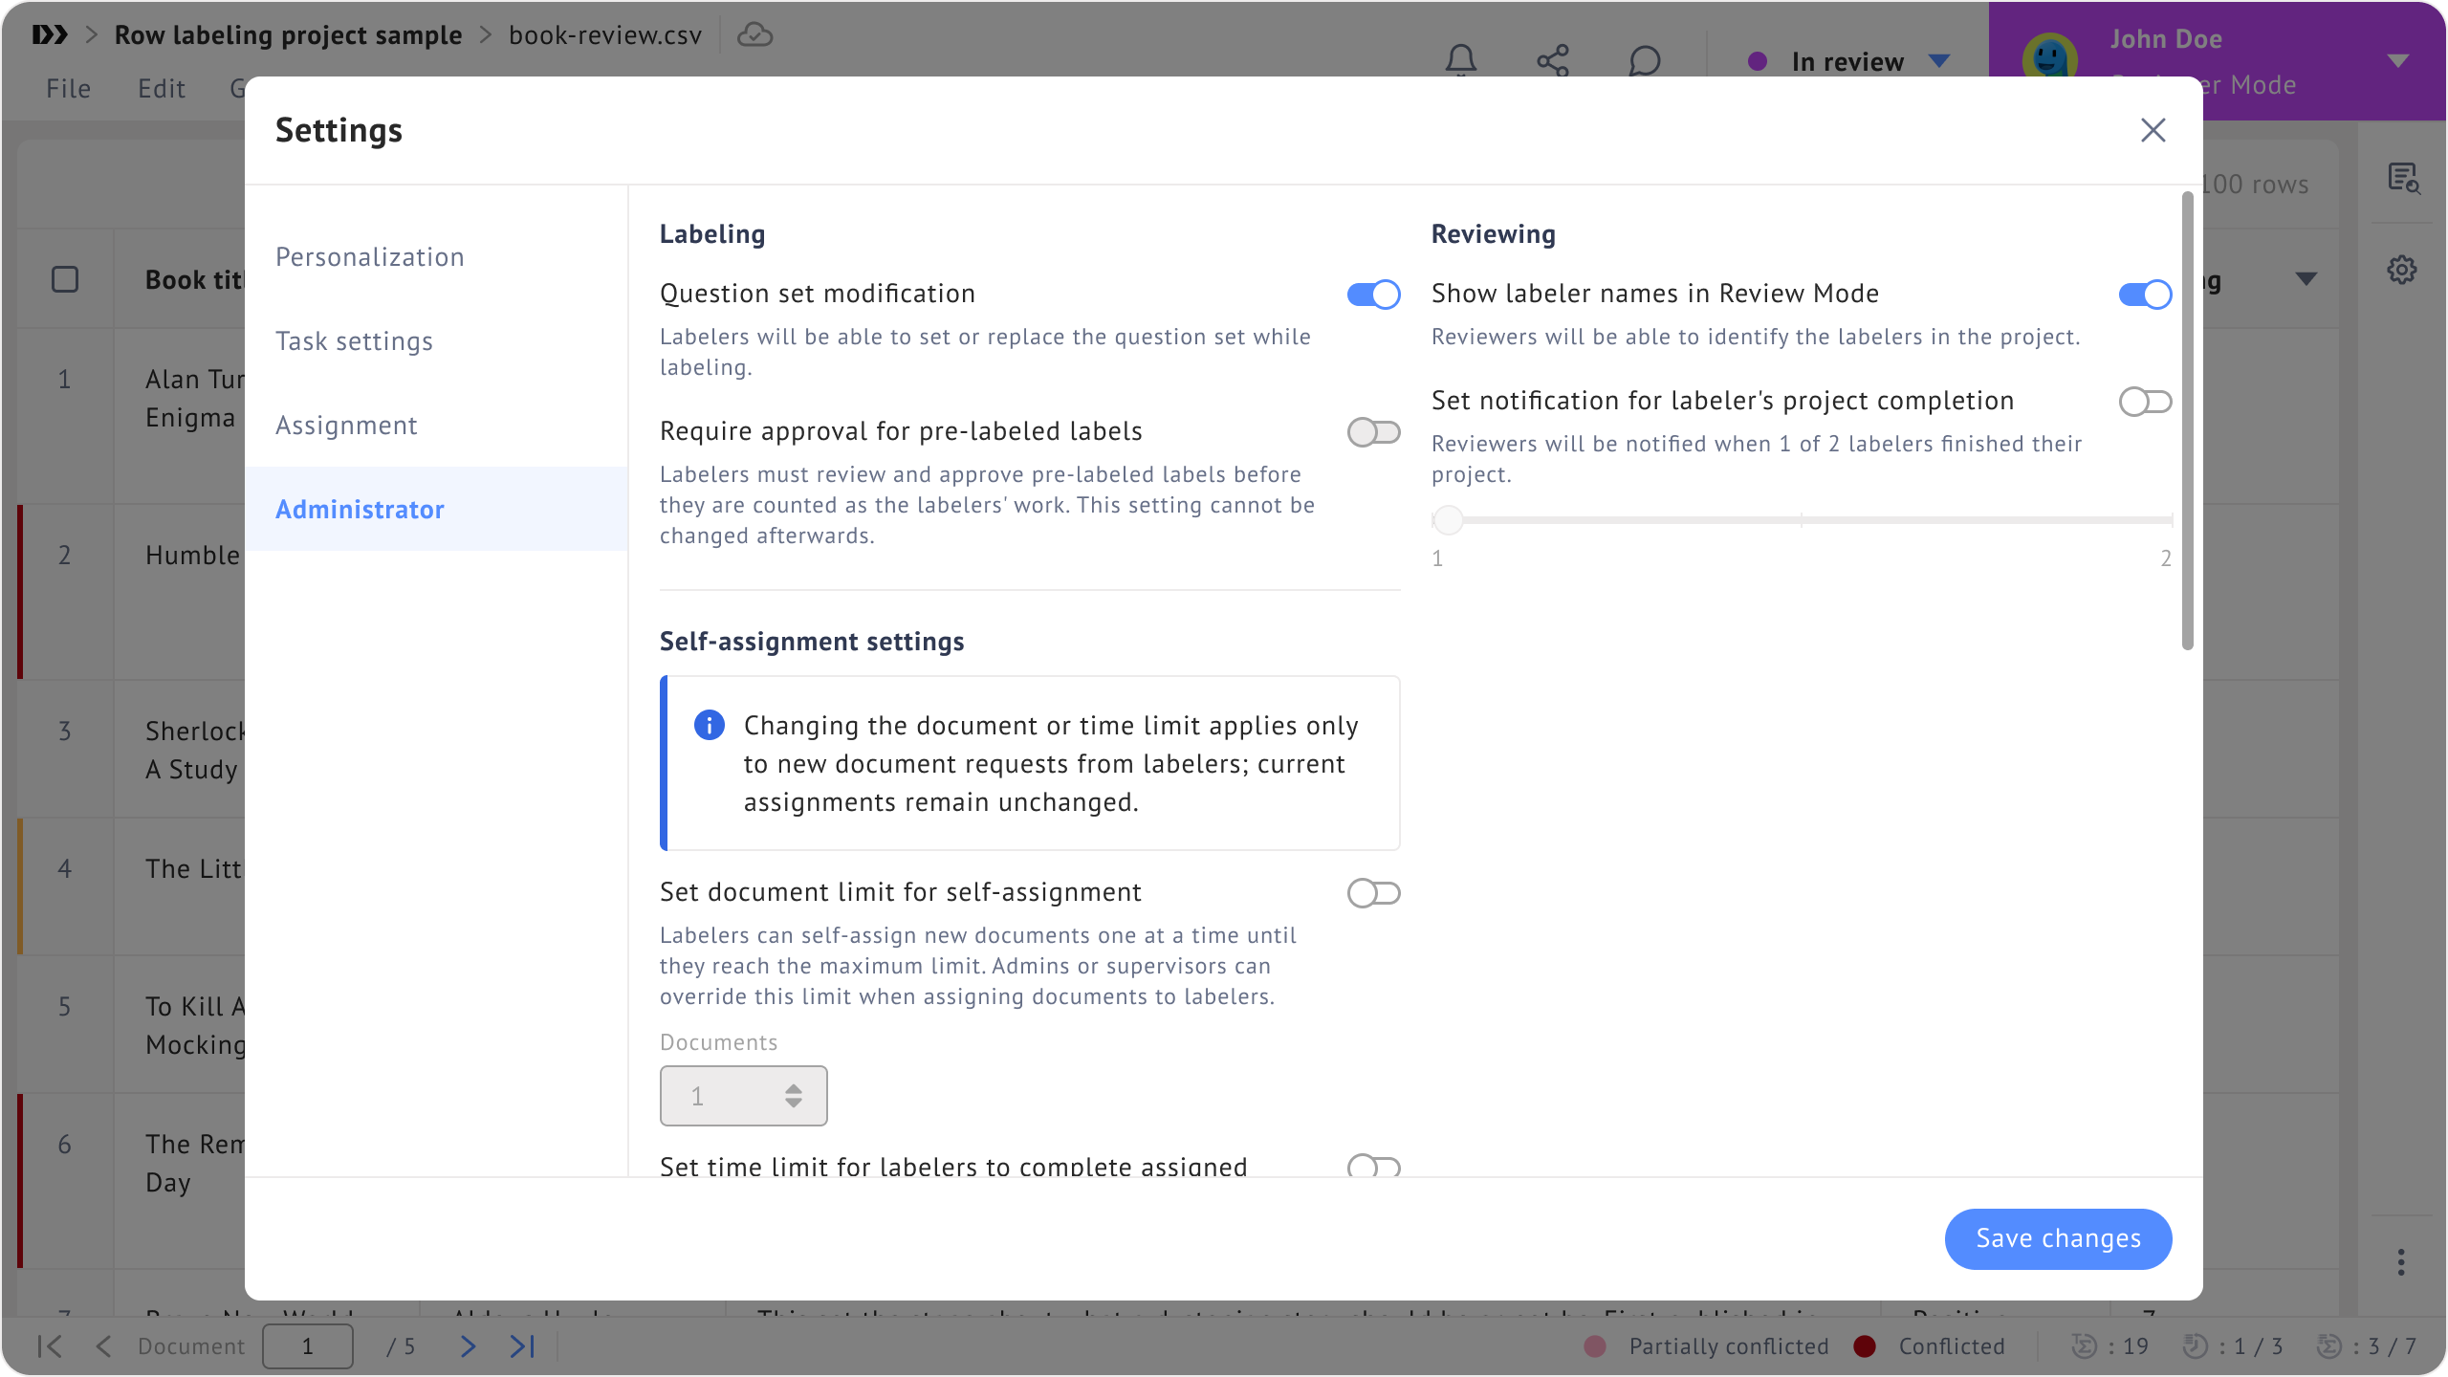Expand the In review status dropdown
This screenshot has height=1377, width=2448.
[x=1938, y=61]
